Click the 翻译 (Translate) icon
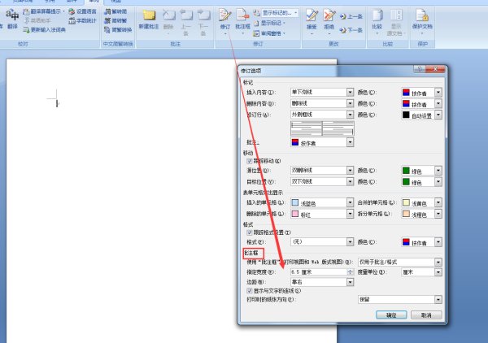488x343 pixels. (12, 20)
